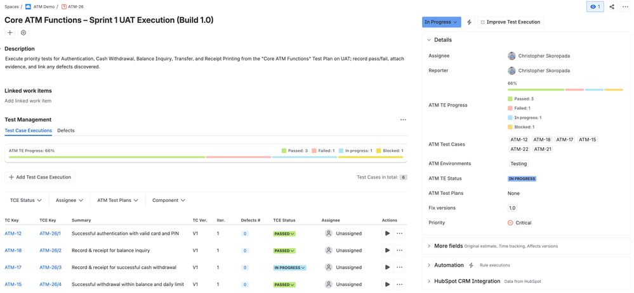This screenshot has width=634, height=293.
Task: Open more actions for ATM-26/3 row
Action: coord(399,267)
